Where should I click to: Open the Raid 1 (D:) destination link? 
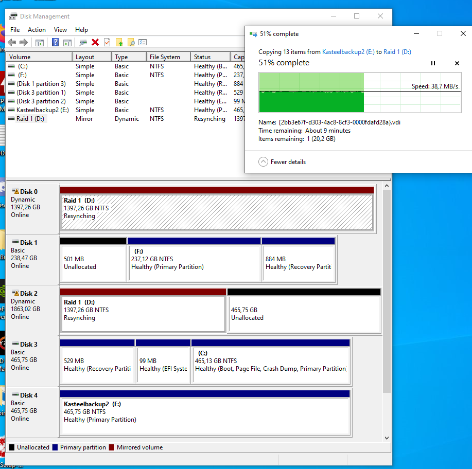[x=397, y=52]
